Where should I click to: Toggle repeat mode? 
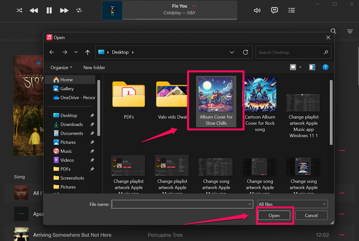[79, 10]
